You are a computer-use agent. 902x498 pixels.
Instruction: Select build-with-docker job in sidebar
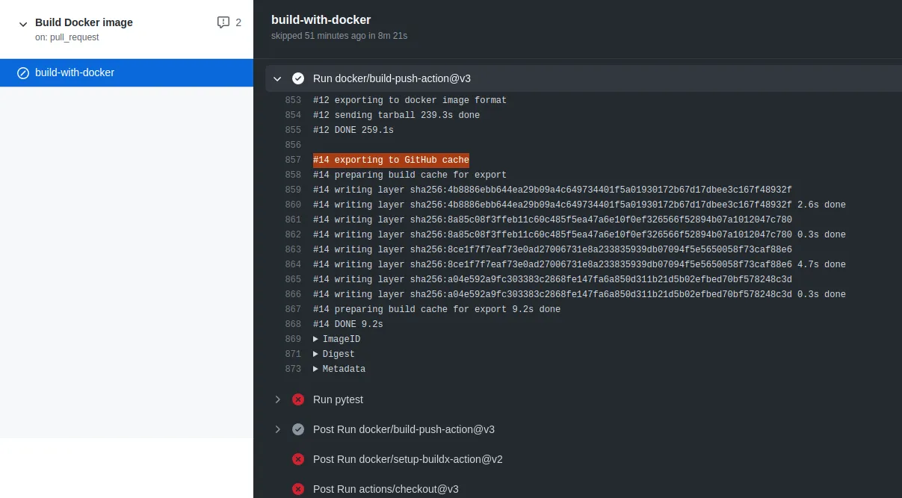pyautogui.click(x=75, y=73)
